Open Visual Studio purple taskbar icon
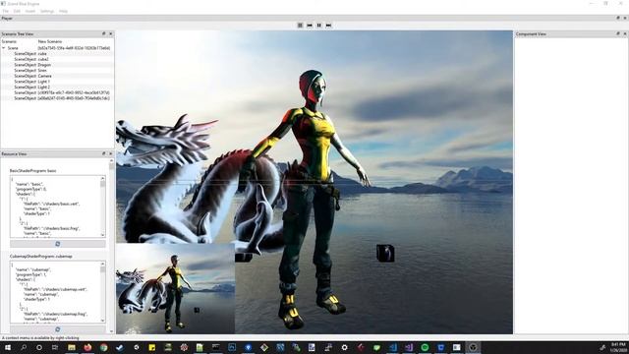 (x=409, y=347)
